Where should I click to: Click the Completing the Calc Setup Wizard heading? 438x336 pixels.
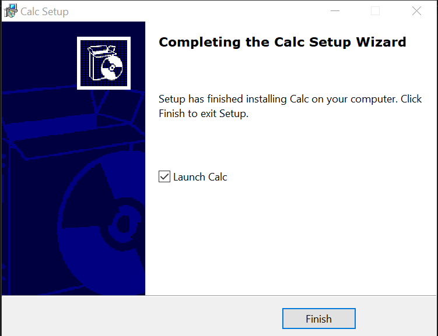282,43
